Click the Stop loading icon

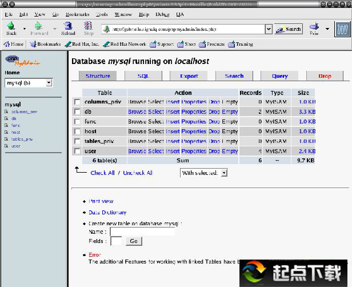[88, 26]
